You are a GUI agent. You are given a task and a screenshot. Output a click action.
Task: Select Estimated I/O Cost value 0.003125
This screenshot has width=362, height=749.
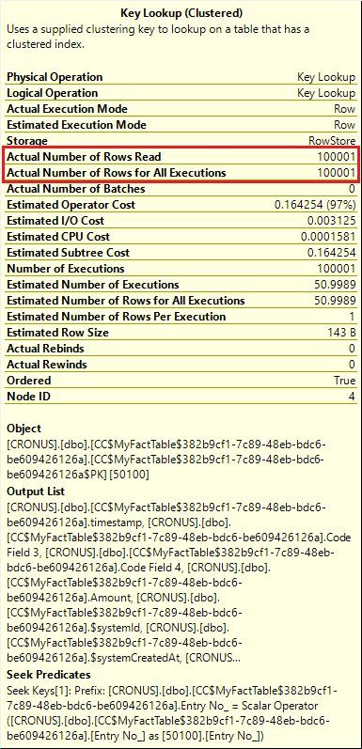[x=331, y=221]
